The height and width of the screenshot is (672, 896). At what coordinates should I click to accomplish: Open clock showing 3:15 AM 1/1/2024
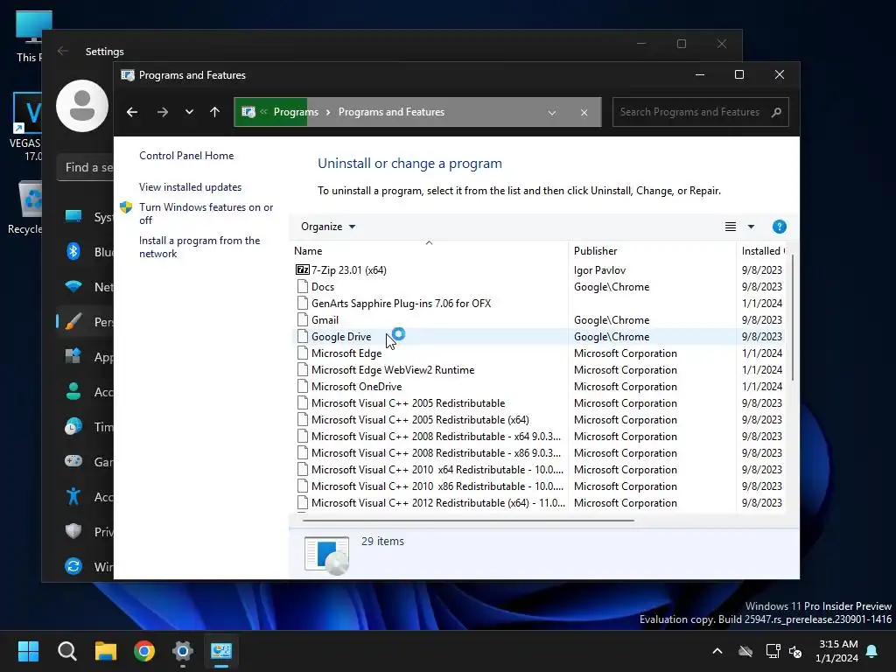(x=837, y=651)
